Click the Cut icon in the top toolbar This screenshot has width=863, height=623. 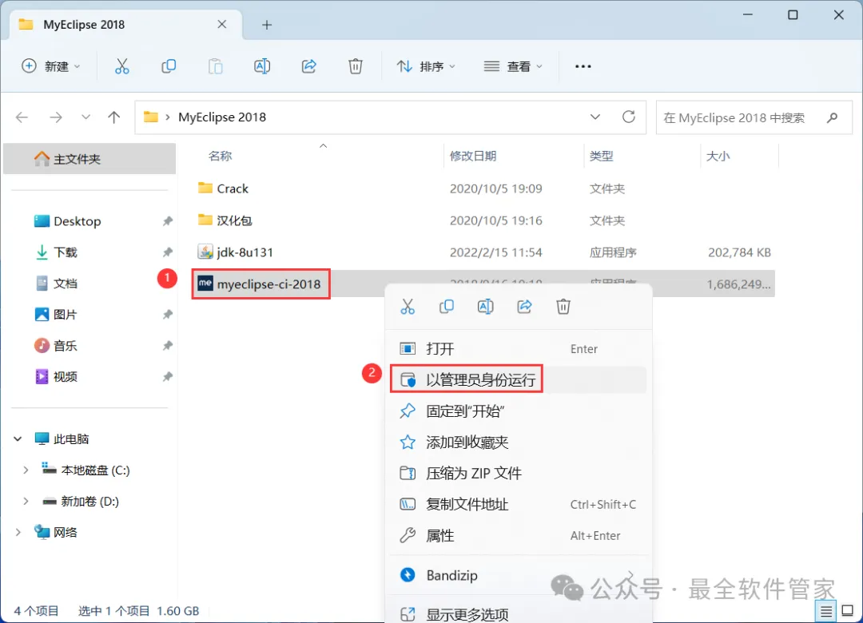click(122, 66)
